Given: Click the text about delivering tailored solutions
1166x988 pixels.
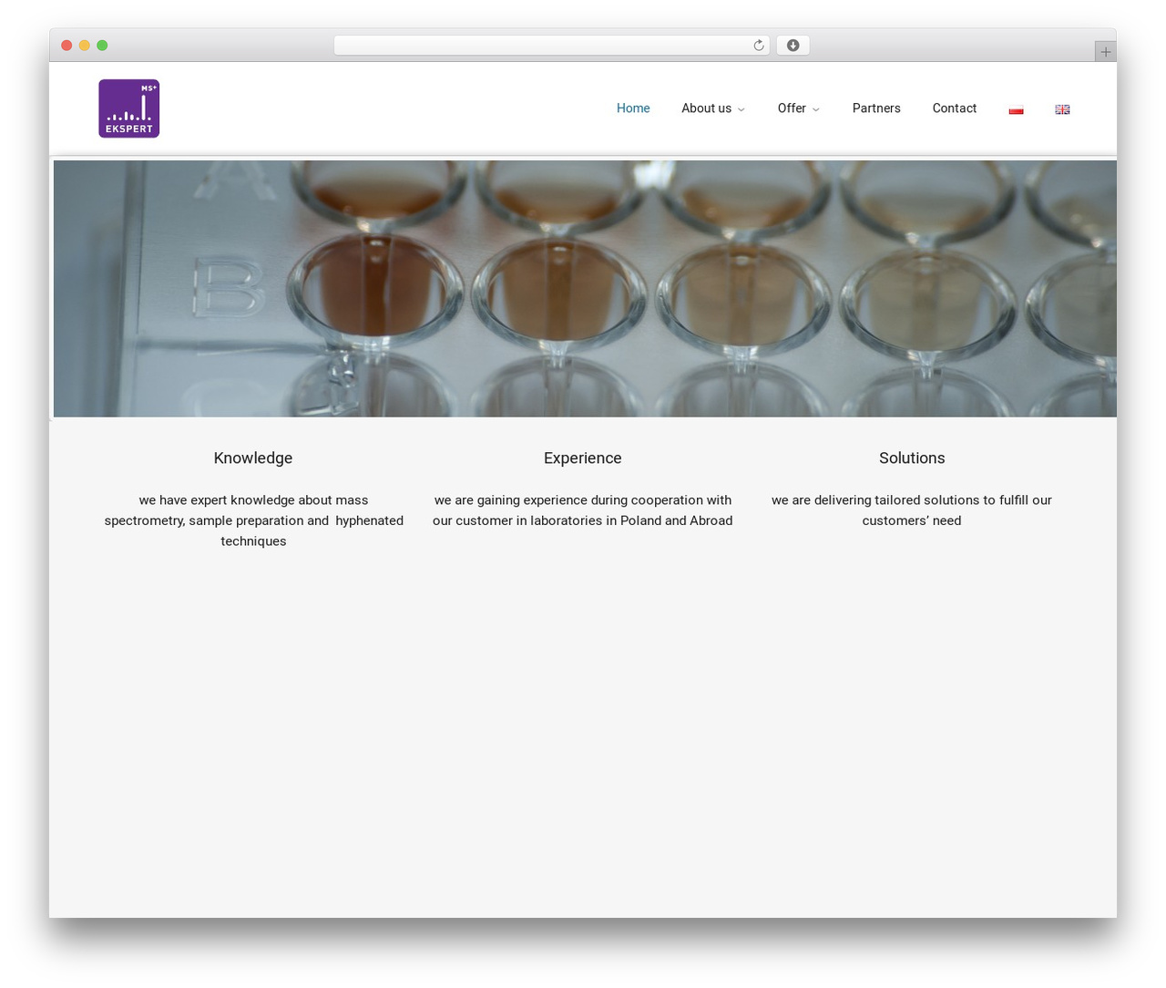Looking at the screenshot, I should 912,510.
